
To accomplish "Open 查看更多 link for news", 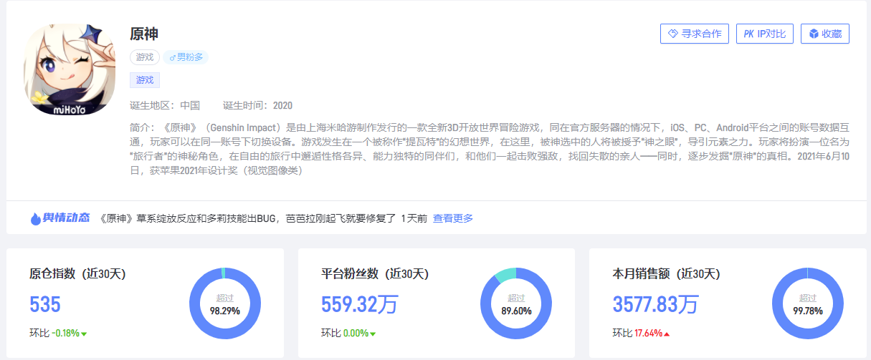I will 453,218.
